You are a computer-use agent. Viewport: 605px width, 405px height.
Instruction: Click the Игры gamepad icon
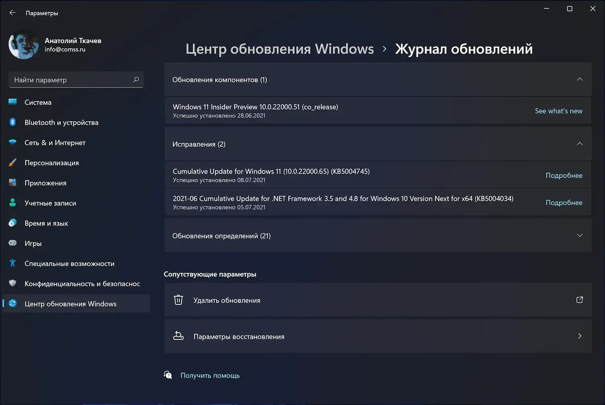pyautogui.click(x=13, y=243)
